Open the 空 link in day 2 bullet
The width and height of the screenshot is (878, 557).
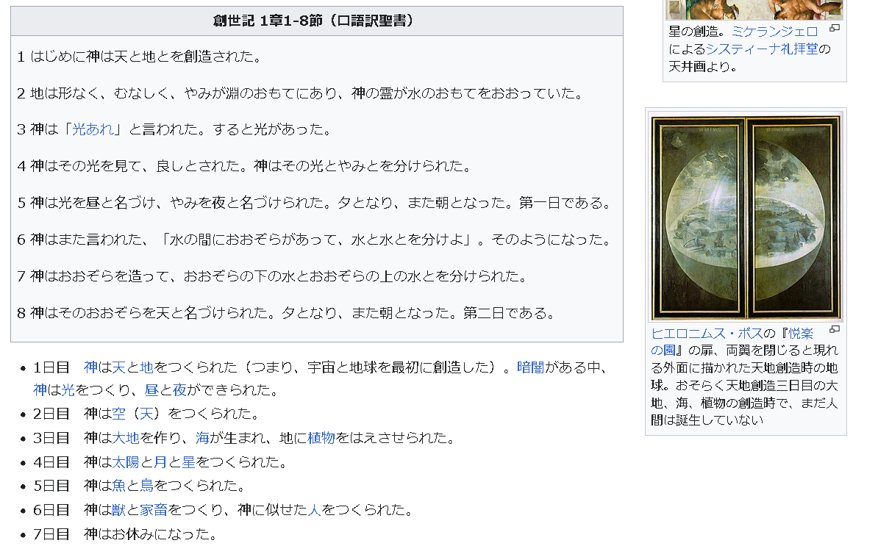118,414
